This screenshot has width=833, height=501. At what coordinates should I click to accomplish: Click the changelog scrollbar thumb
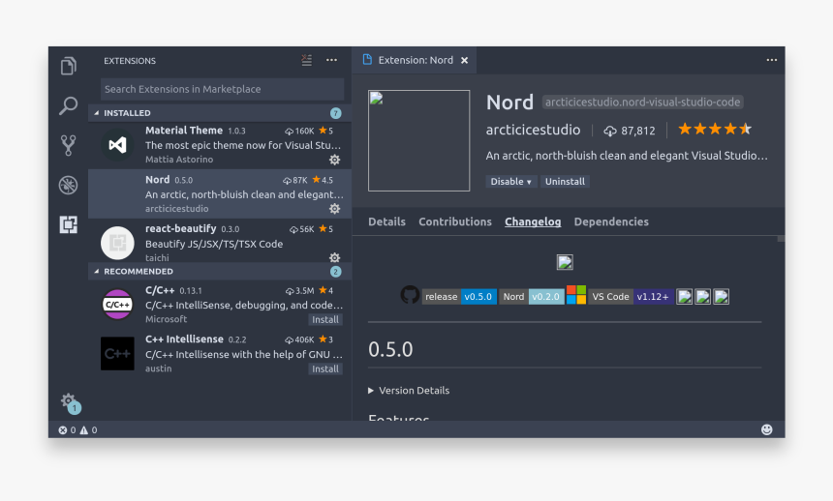pyautogui.click(x=781, y=239)
